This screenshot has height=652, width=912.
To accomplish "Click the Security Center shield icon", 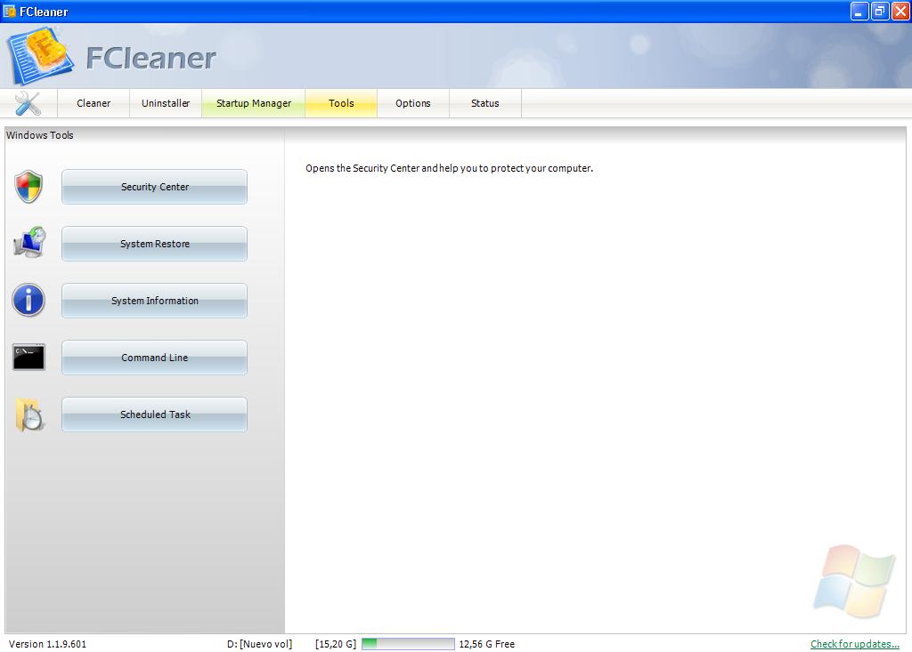I will pos(28,187).
